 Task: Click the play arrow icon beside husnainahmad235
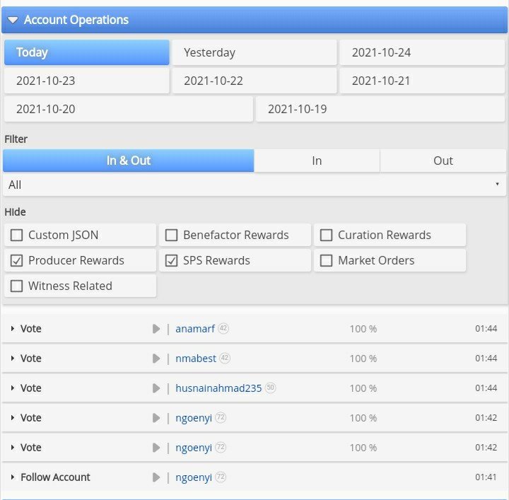[156, 388]
